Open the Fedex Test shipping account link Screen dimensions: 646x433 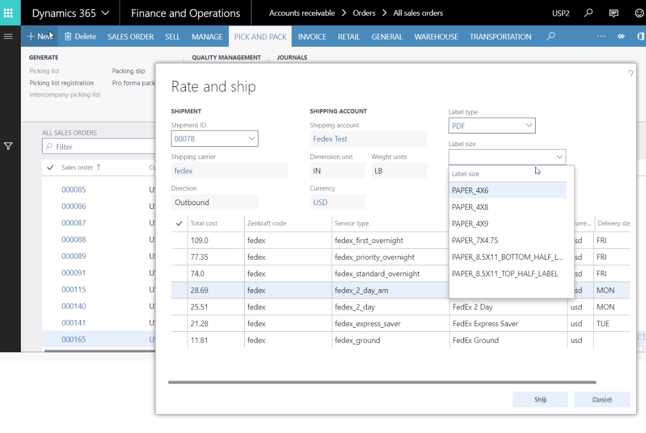pyautogui.click(x=330, y=139)
